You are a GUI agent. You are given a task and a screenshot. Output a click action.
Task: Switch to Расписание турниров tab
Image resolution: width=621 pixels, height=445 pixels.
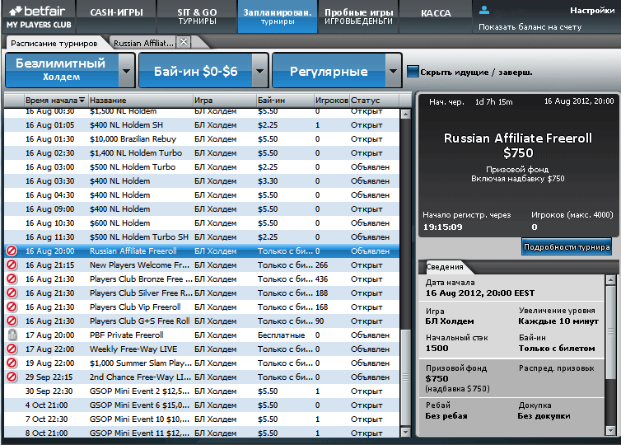point(54,43)
